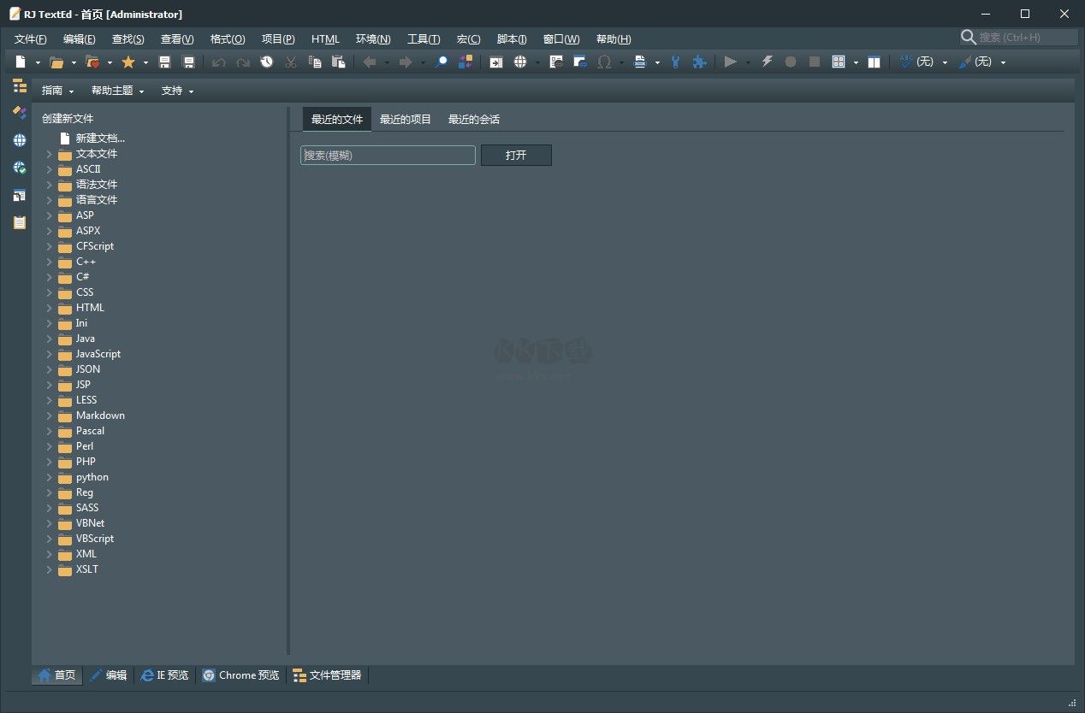The image size is (1085, 713).
Task: Open the 工具(T) menu
Action: 424,39
